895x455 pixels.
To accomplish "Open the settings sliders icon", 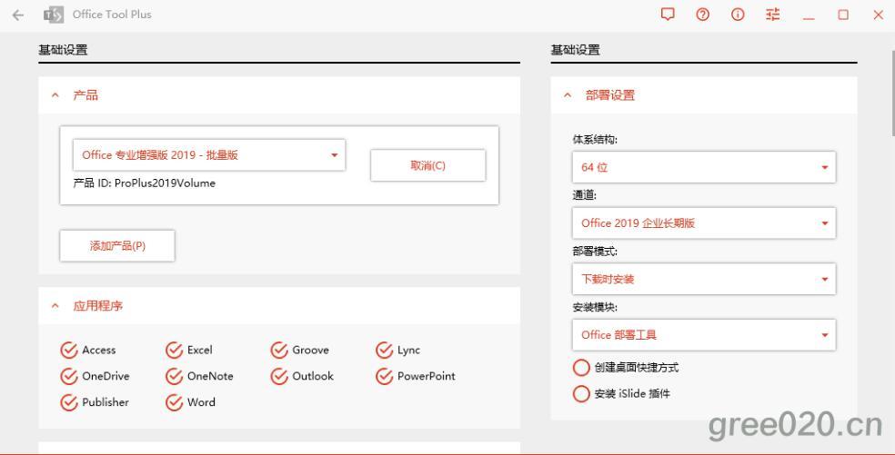I will pyautogui.click(x=773, y=15).
